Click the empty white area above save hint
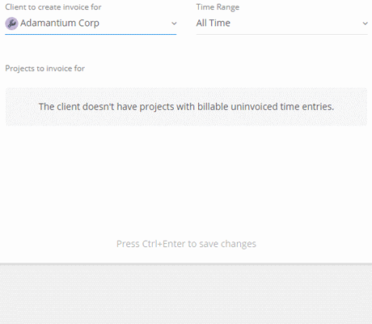This screenshot has height=324, width=372. coord(186,182)
